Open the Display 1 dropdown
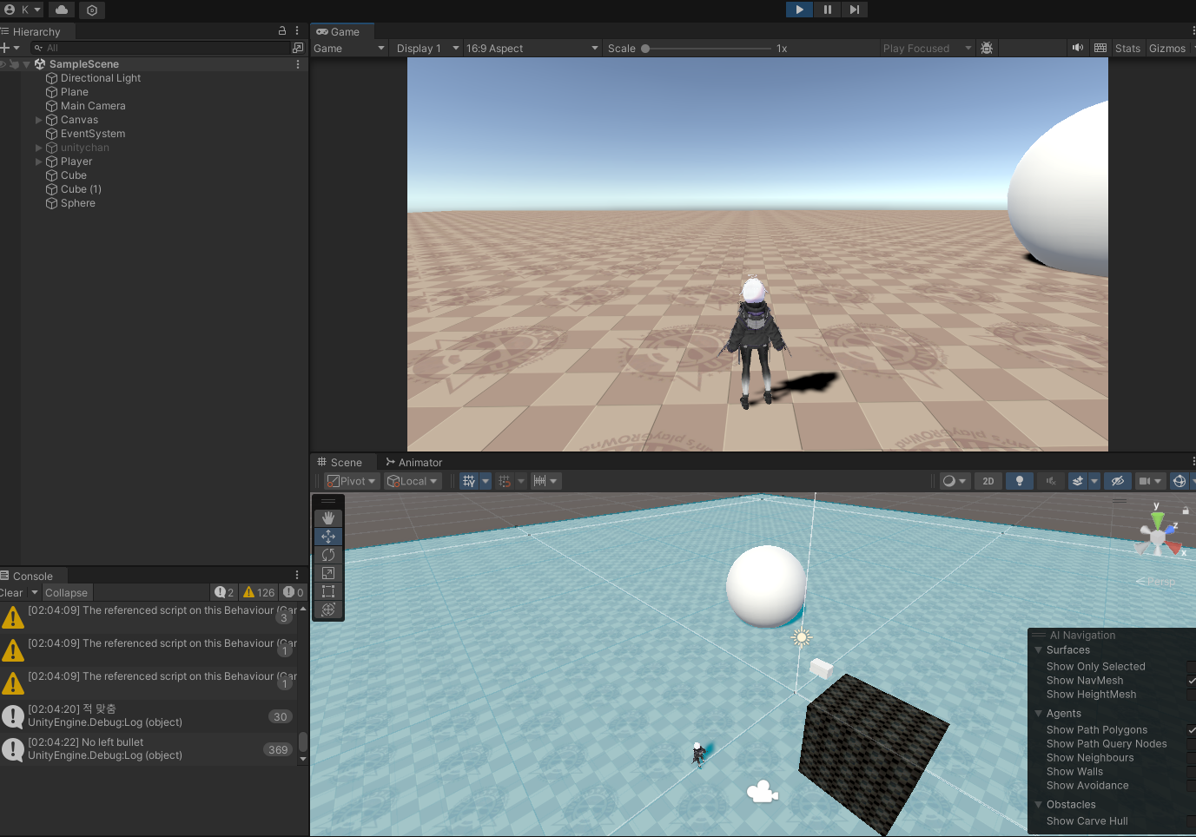The width and height of the screenshot is (1196, 837). click(x=427, y=49)
